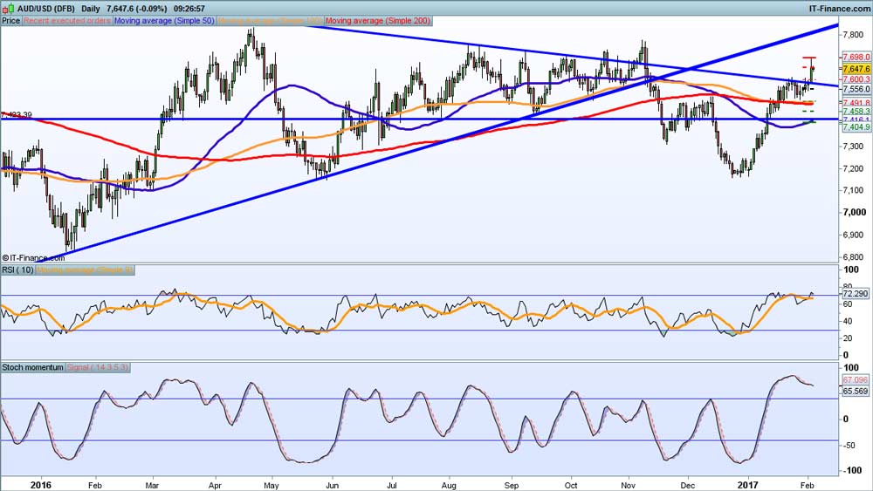Click the Moving average (Simple 9) RSI label
Screen dimensions: 873x491
86,269
